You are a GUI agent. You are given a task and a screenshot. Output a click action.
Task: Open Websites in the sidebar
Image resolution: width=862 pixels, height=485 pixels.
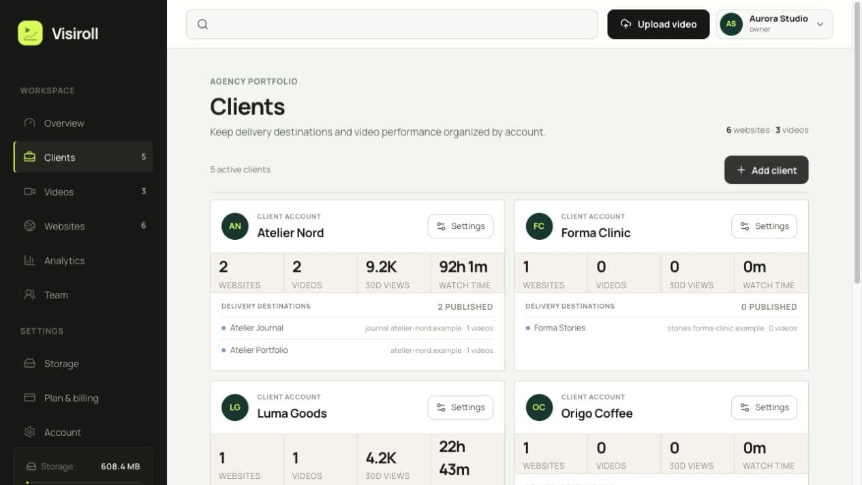tap(83, 226)
